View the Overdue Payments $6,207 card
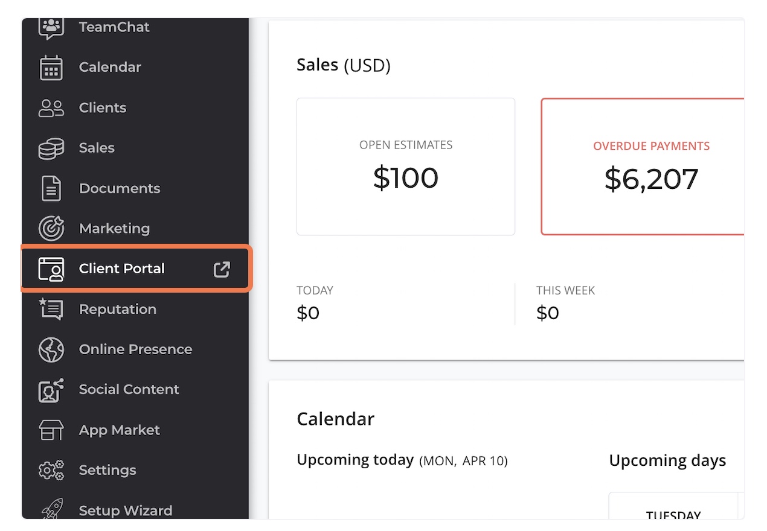Screen dimensions: 767x531 pyautogui.click(x=643, y=167)
